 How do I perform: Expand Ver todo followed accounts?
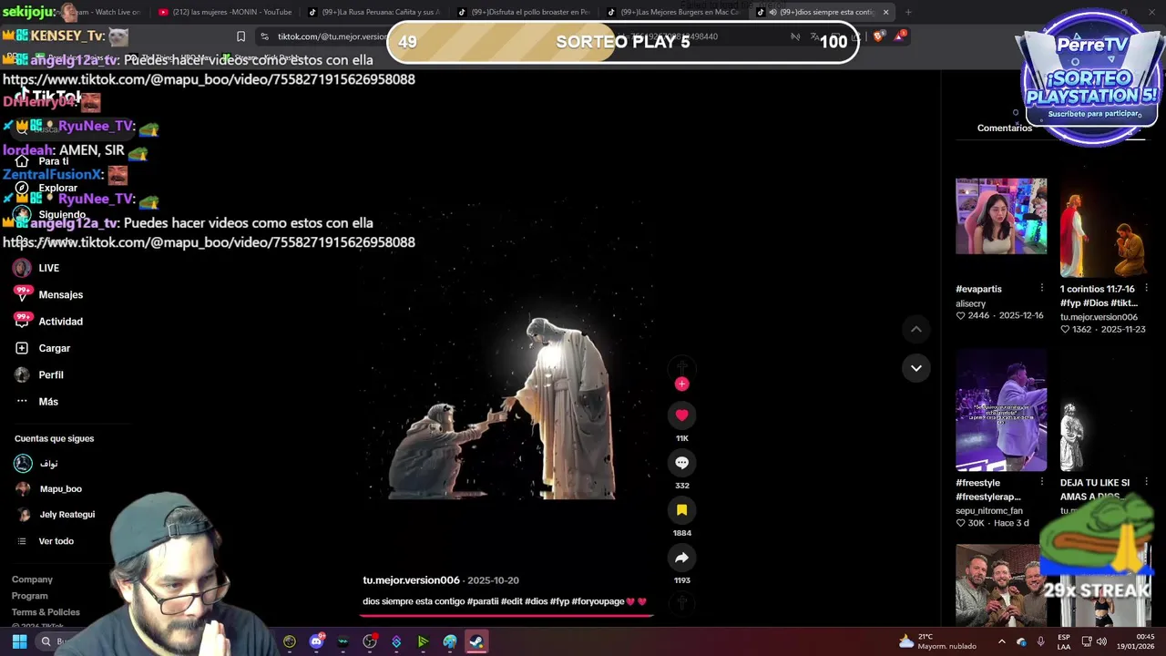pos(56,541)
